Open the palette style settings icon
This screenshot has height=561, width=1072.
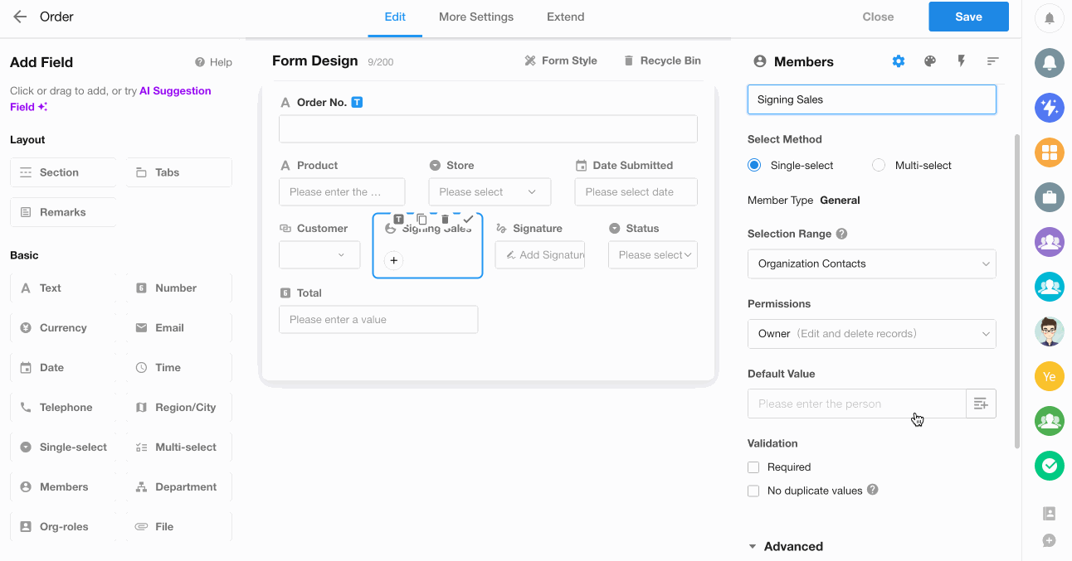click(x=930, y=61)
